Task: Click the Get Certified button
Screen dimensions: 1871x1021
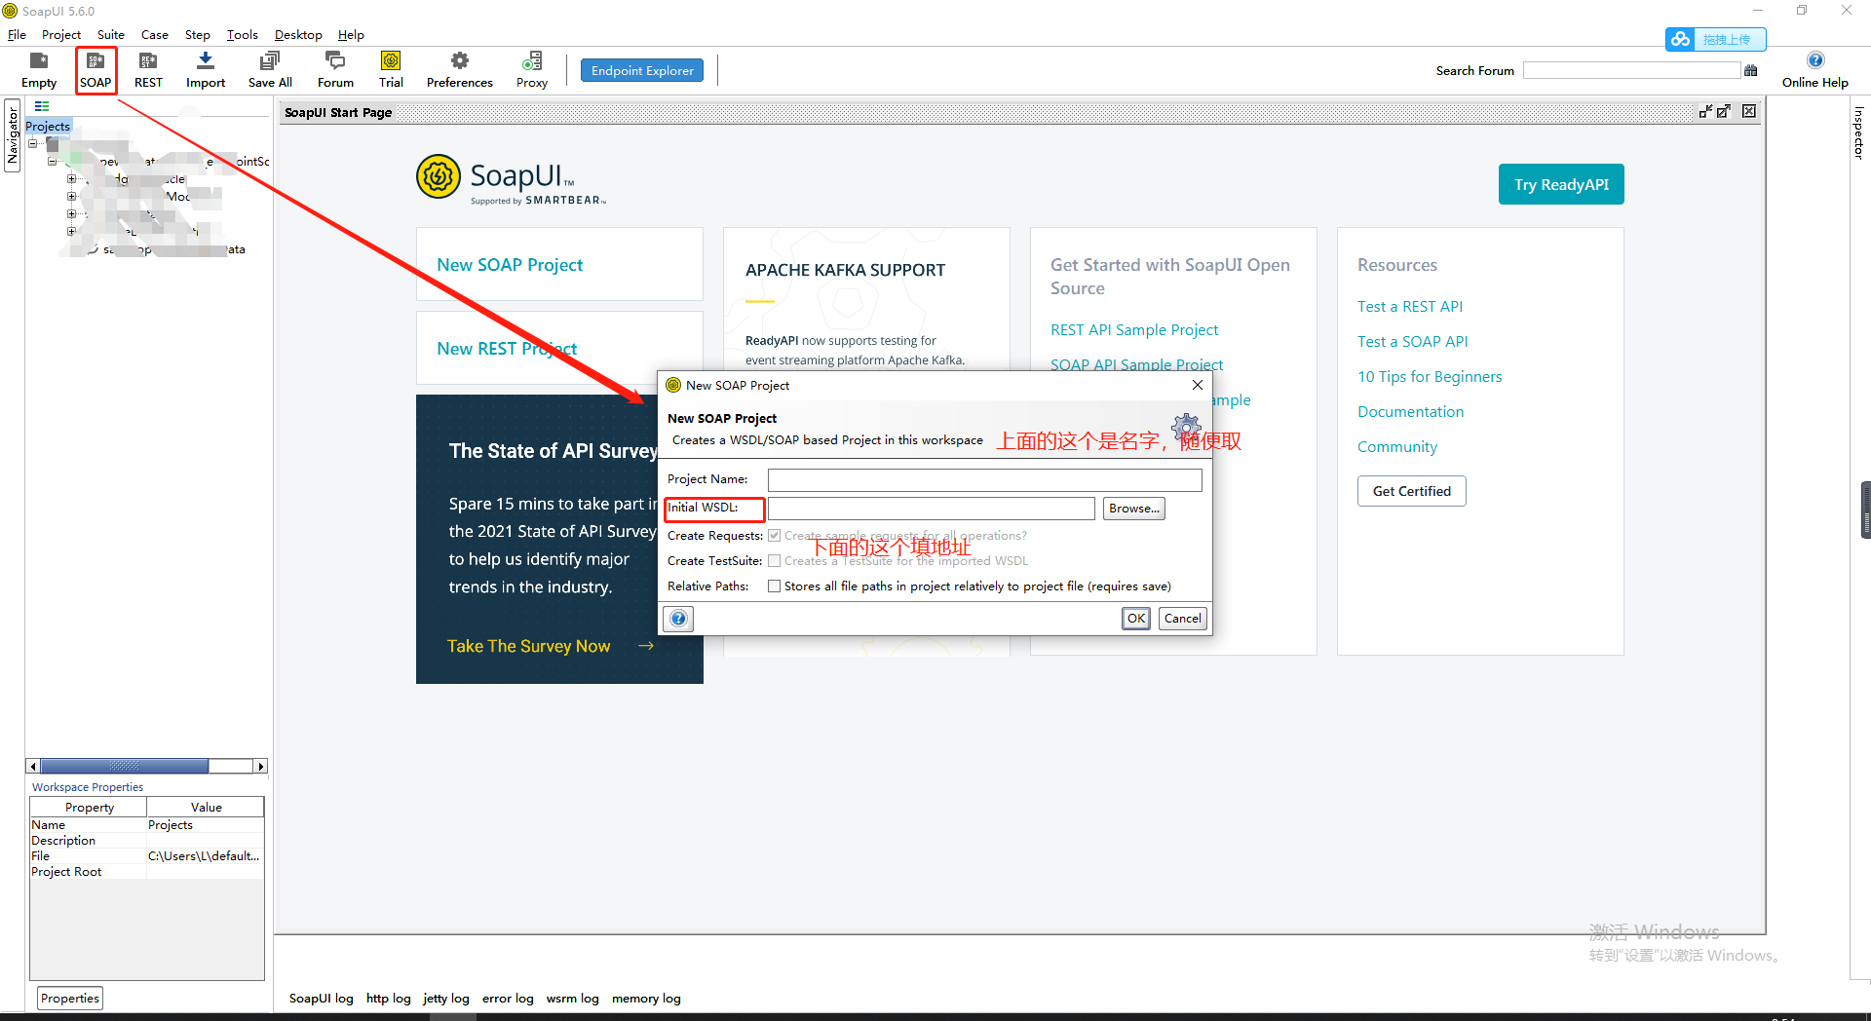Action: 1411,491
